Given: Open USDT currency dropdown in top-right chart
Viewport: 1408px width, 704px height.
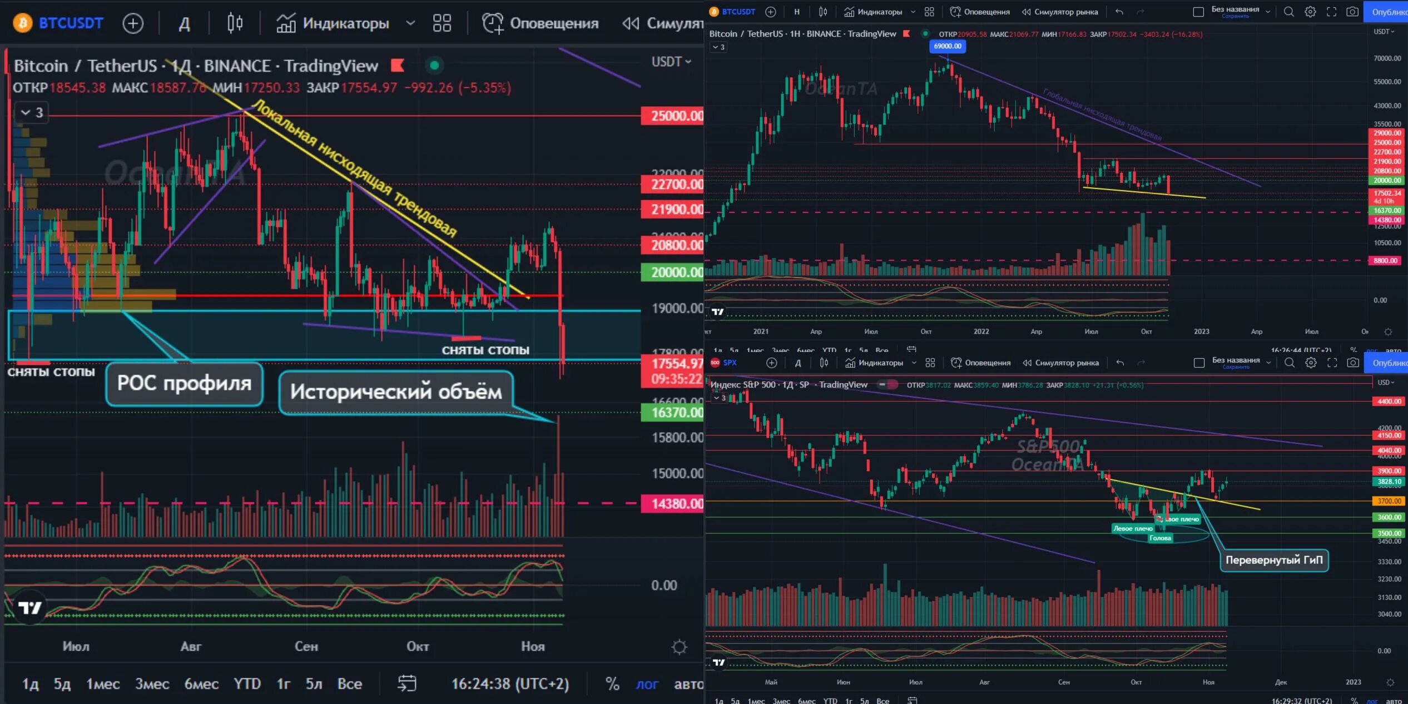Looking at the screenshot, I should (1384, 32).
